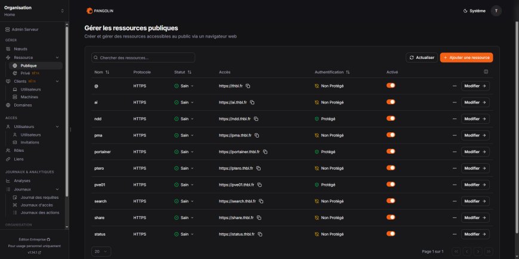This screenshot has height=259, width=519.
Task: Disable the @ resource toggle
Action: [x=391, y=85]
